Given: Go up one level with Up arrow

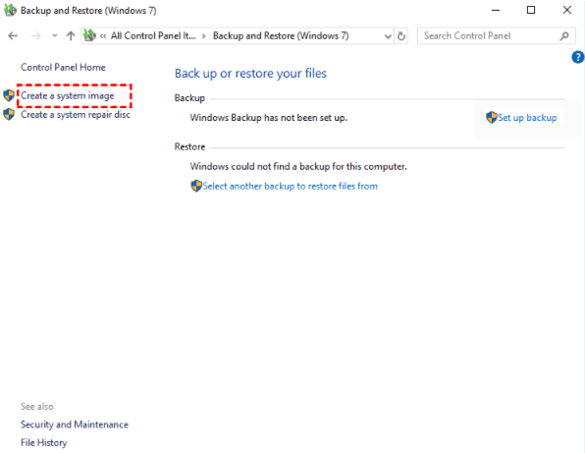Looking at the screenshot, I should tap(71, 35).
